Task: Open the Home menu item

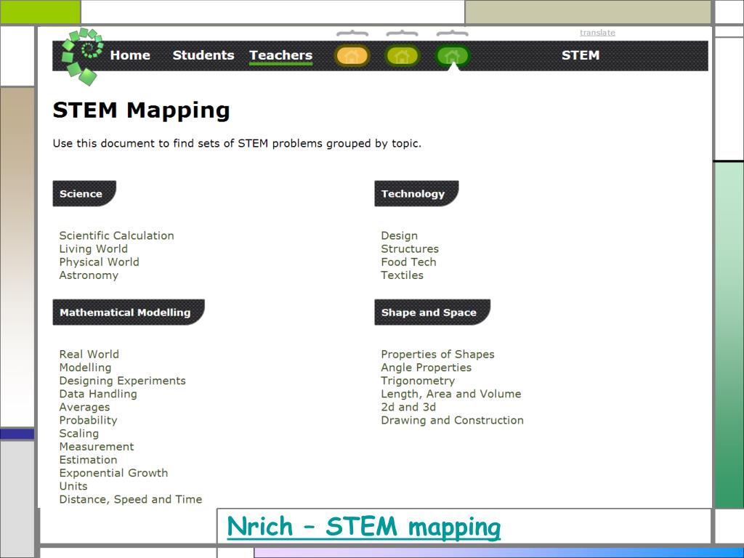Action: click(130, 55)
